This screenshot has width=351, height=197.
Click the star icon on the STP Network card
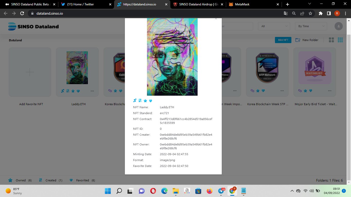pyautogui.click(x=258, y=91)
